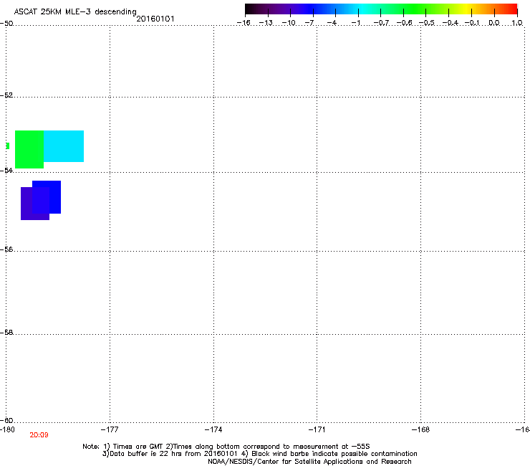Click the '-0.4' color bar label
This screenshot has width=530, height=466.
pyautogui.click(x=450, y=23)
